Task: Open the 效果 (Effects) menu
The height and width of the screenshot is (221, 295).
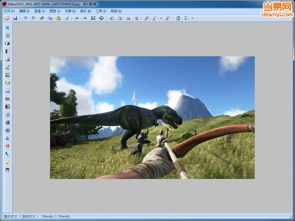Action: point(71,11)
